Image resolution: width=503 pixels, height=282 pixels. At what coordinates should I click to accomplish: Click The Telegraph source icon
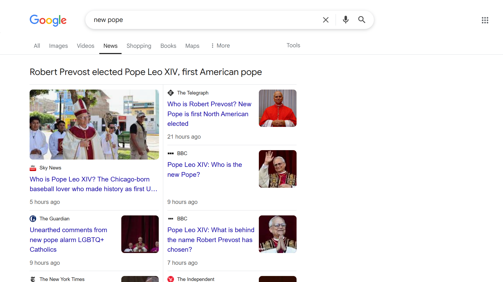[x=171, y=93]
